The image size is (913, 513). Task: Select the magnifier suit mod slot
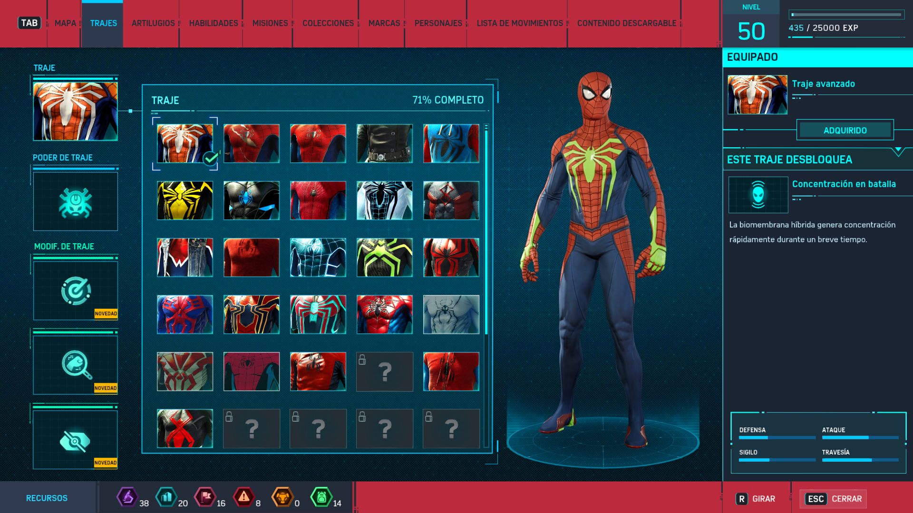click(75, 365)
